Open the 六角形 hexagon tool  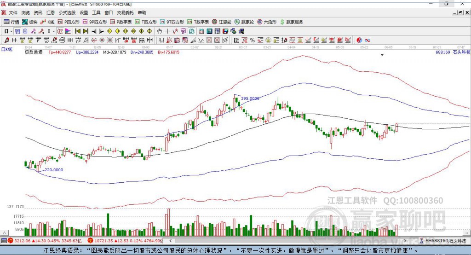point(267,22)
